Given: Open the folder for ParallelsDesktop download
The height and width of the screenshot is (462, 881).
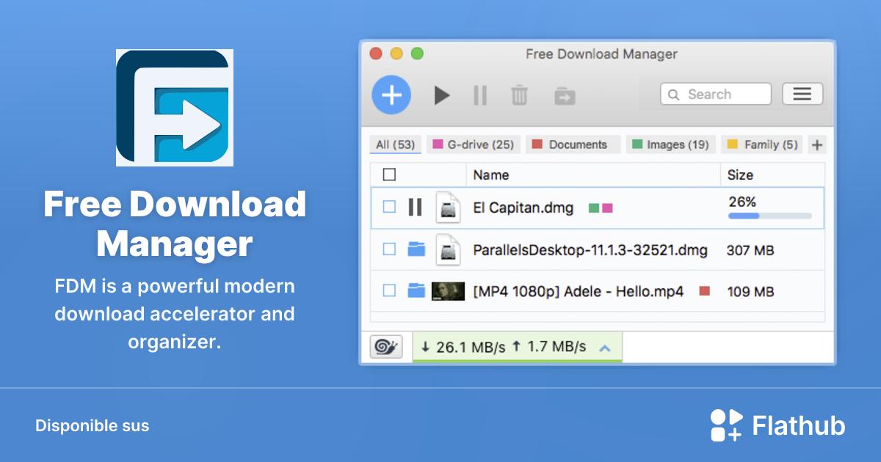Looking at the screenshot, I should [x=416, y=249].
